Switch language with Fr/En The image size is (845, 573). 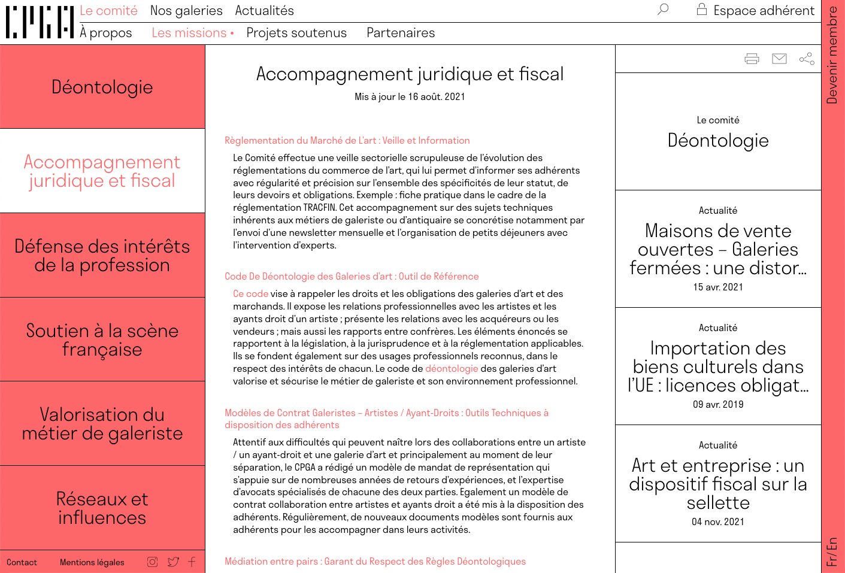click(832, 551)
